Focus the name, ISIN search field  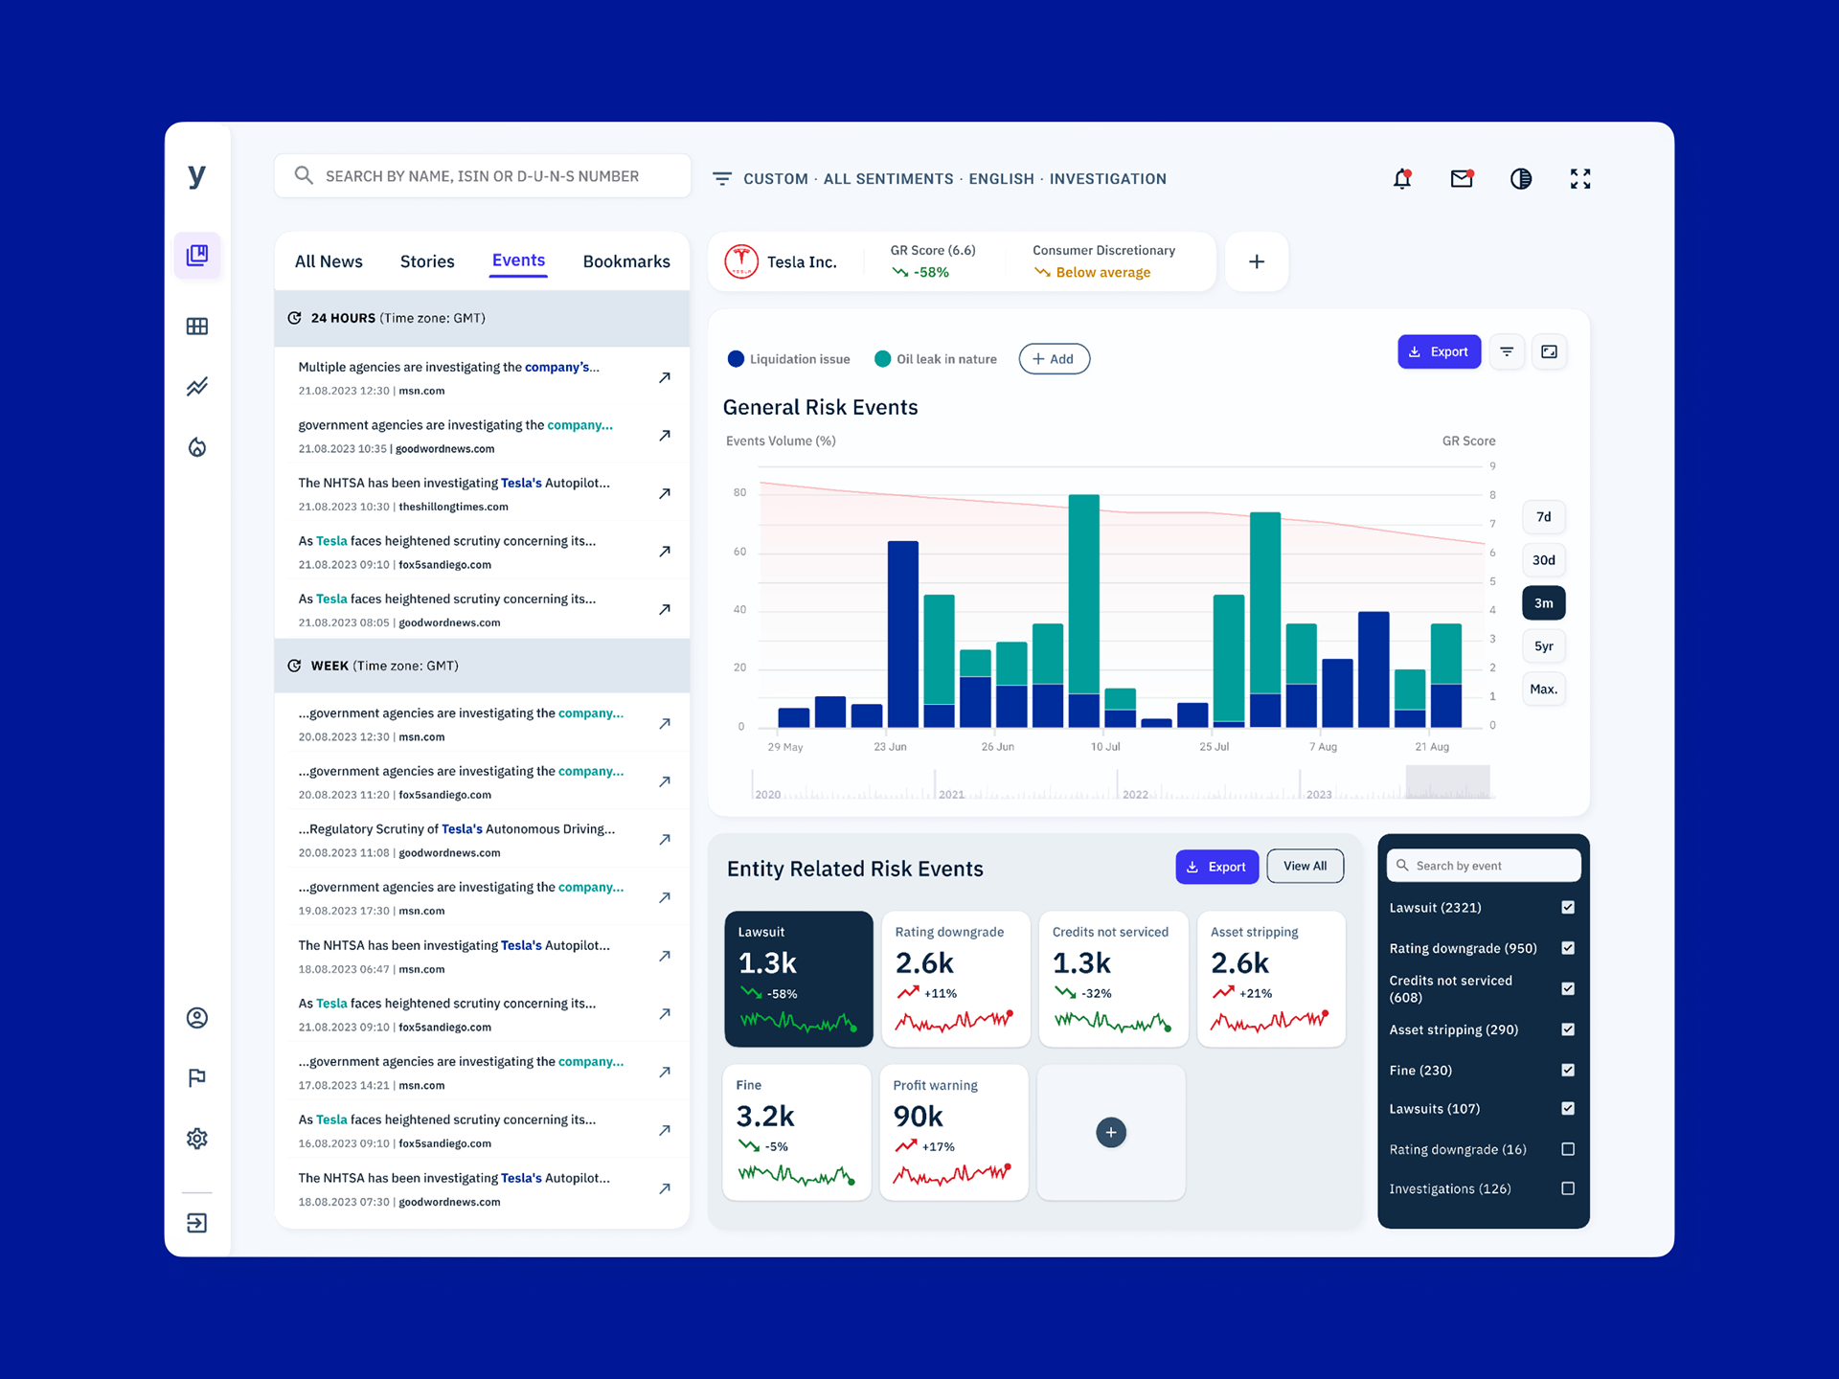click(483, 176)
